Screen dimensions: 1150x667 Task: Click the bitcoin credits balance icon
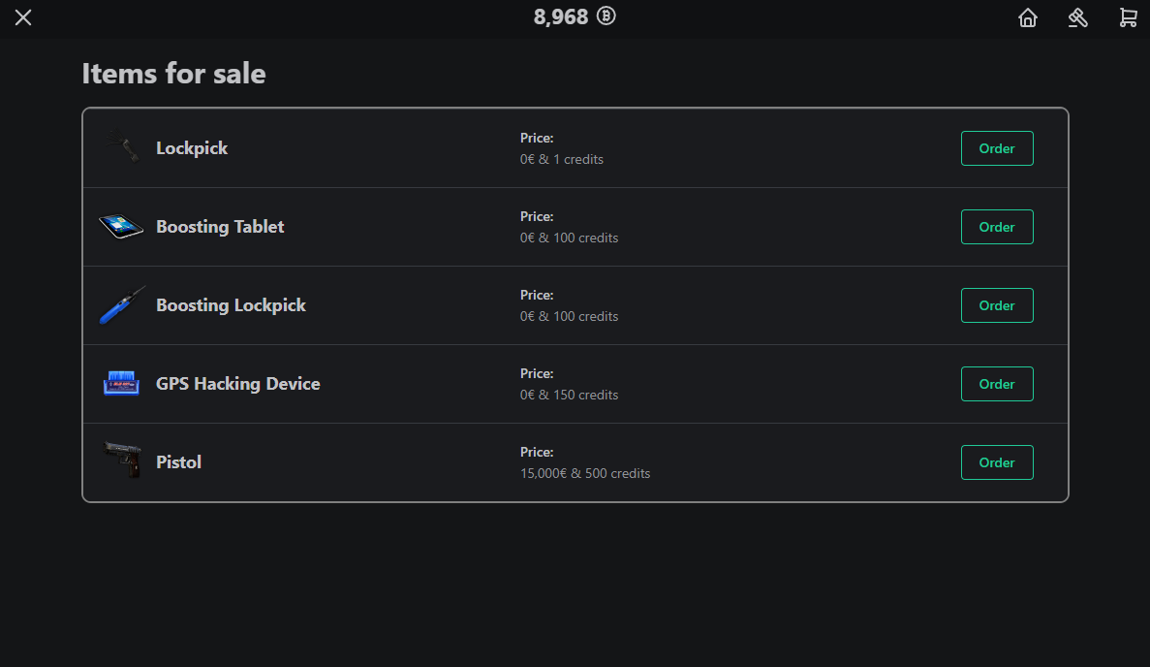click(x=606, y=16)
